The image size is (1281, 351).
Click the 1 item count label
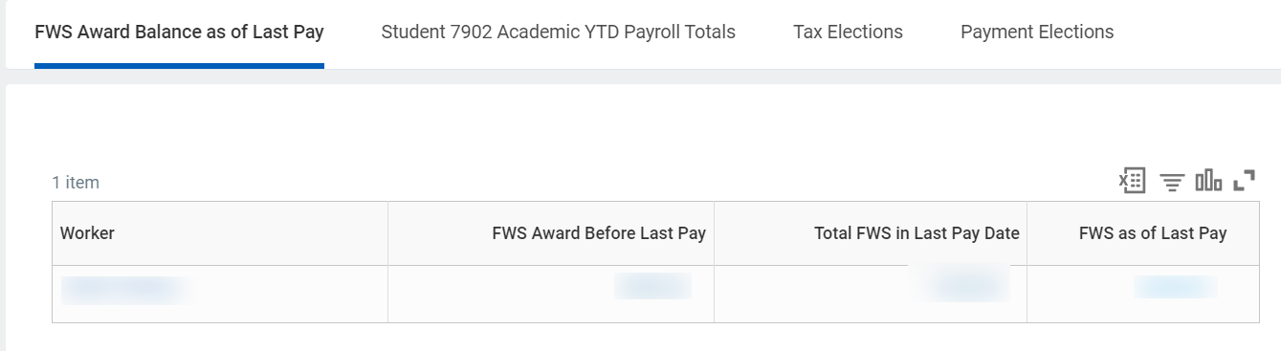tap(76, 182)
